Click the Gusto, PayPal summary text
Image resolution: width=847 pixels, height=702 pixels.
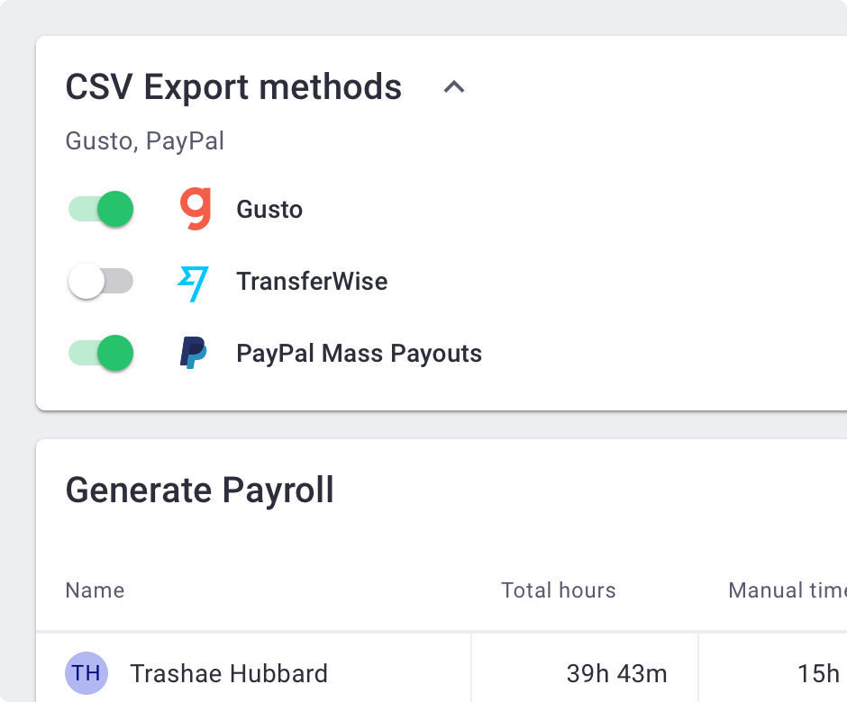click(x=145, y=141)
